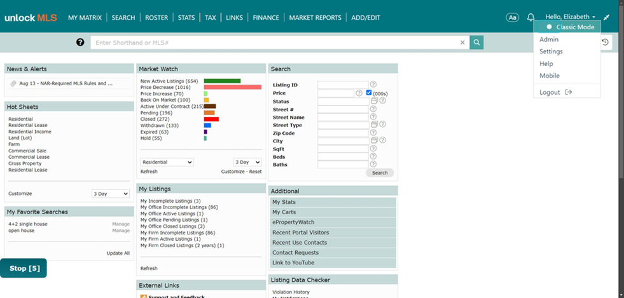Open the ADD/EDIT menu
The image size is (624, 298).
click(366, 18)
